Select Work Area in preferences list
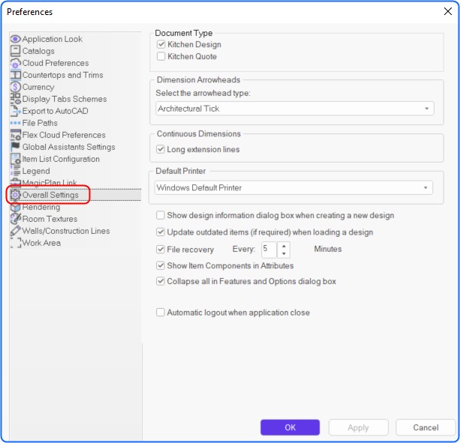460x443 pixels. 41,243
